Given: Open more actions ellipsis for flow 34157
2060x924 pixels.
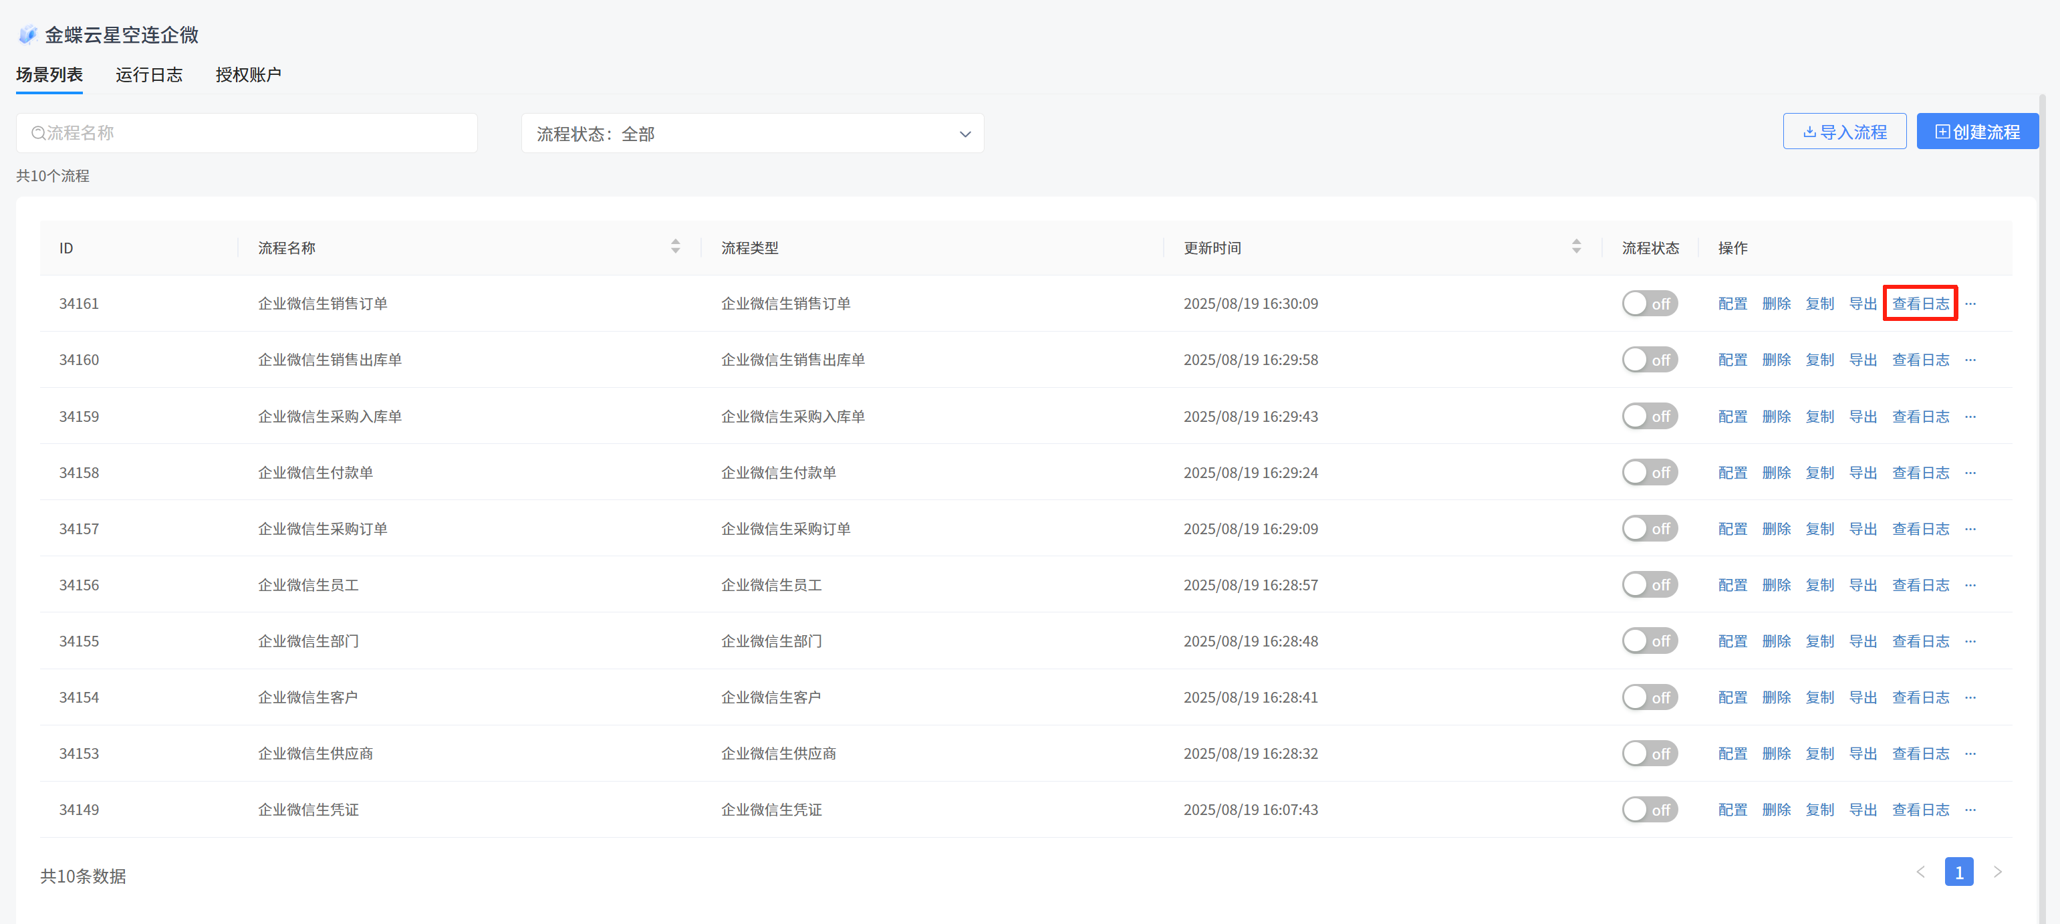Looking at the screenshot, I should tap(1970, 529).
